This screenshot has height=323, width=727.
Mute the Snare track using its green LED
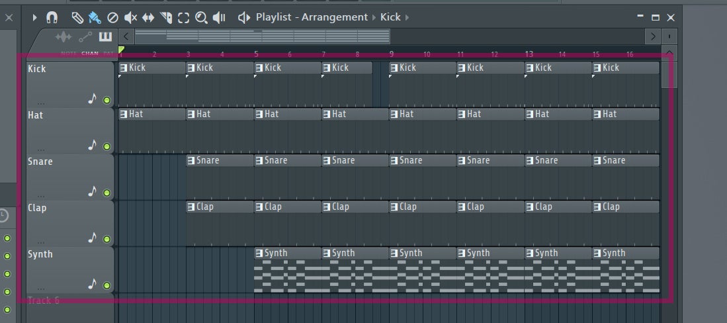point(107,193)
